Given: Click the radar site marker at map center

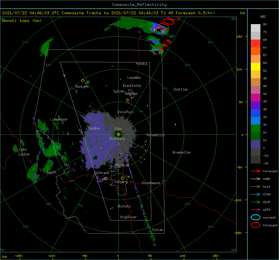Looking at the screenshot, I should 118,134.
